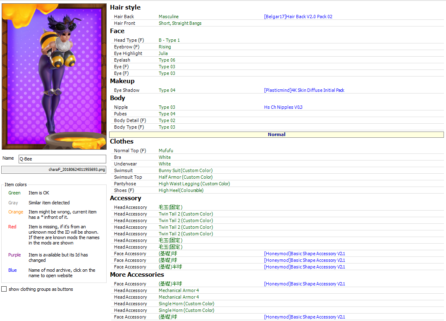Screen dimensions: 446x321
Task: Select the Masculine hair back value
Action: [x=169, y=17]
